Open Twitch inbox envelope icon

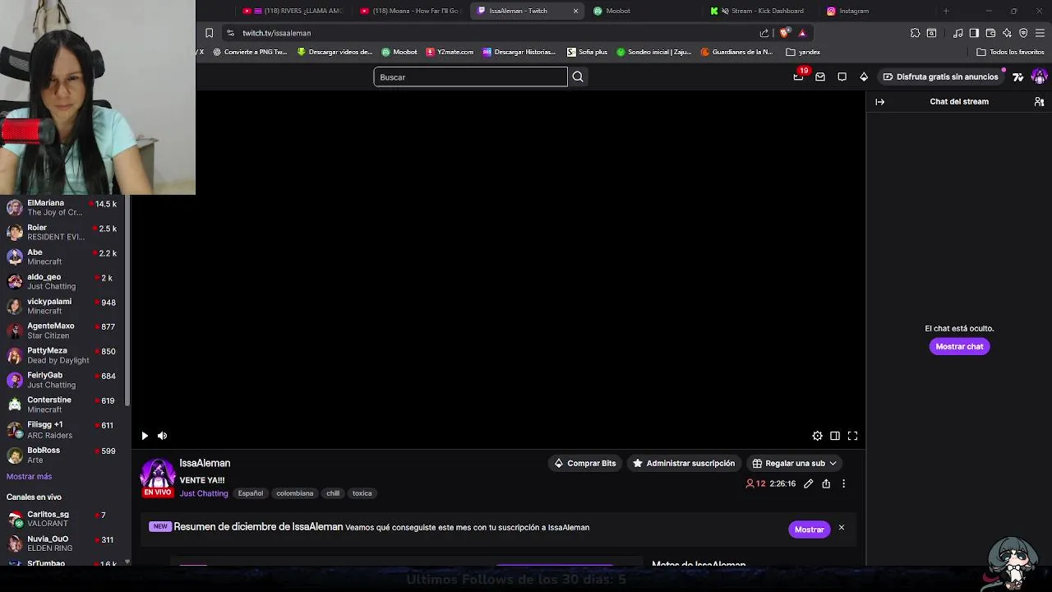point(820,76)
